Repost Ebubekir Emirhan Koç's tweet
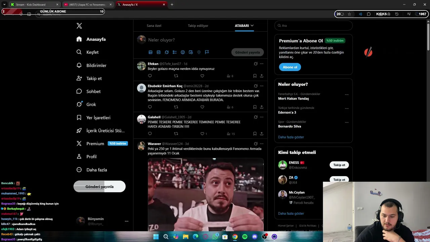Screen dimensions: 430x242 [176, 107]
